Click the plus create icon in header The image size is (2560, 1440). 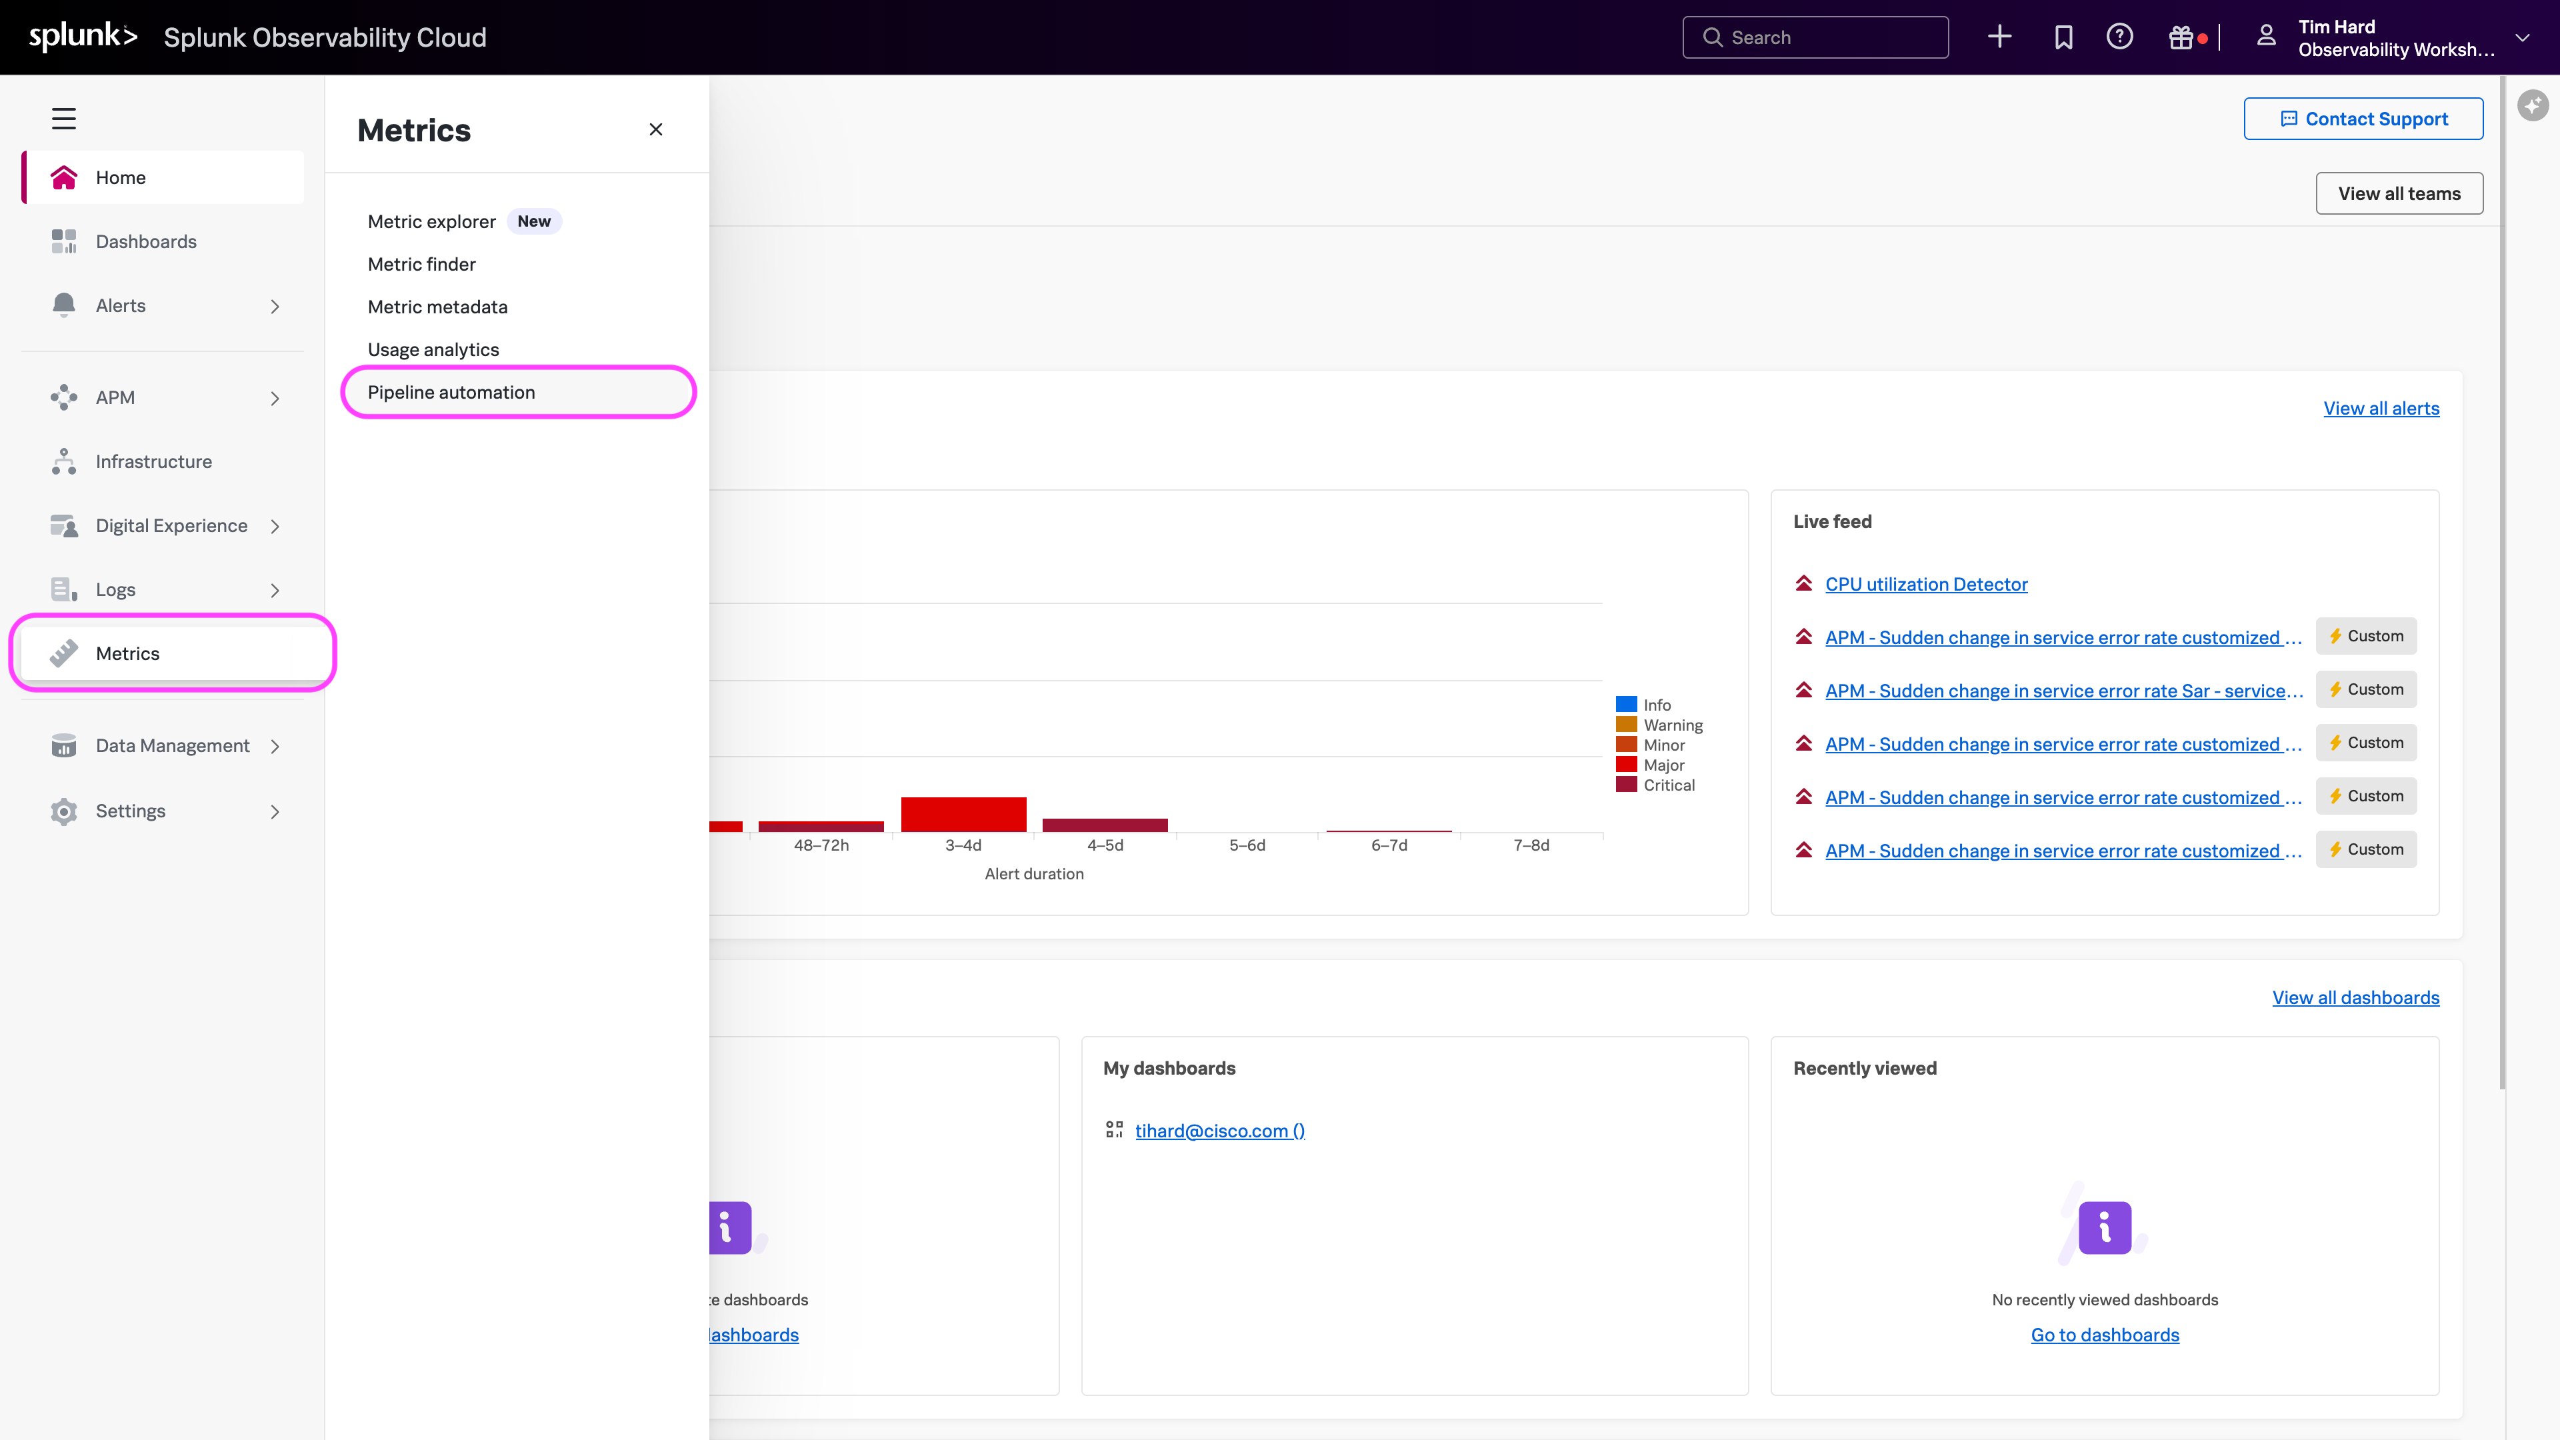tap(1999, 37)
